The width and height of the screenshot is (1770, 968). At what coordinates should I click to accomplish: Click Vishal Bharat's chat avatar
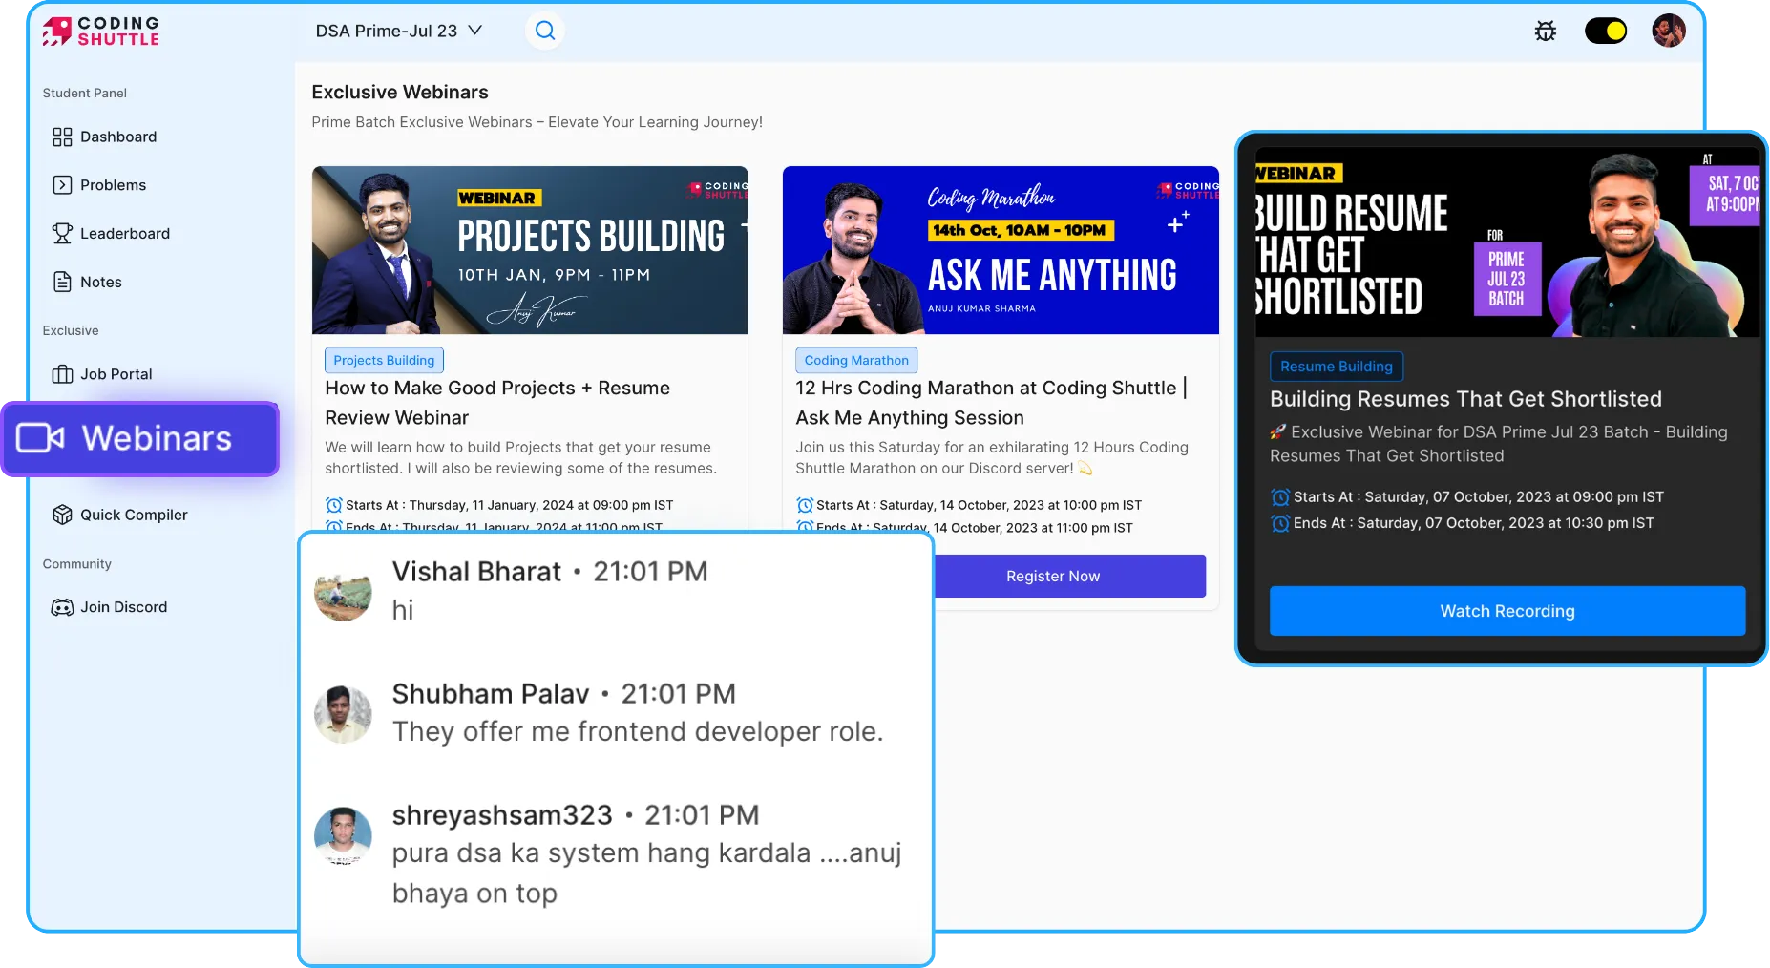coord(343,592)
